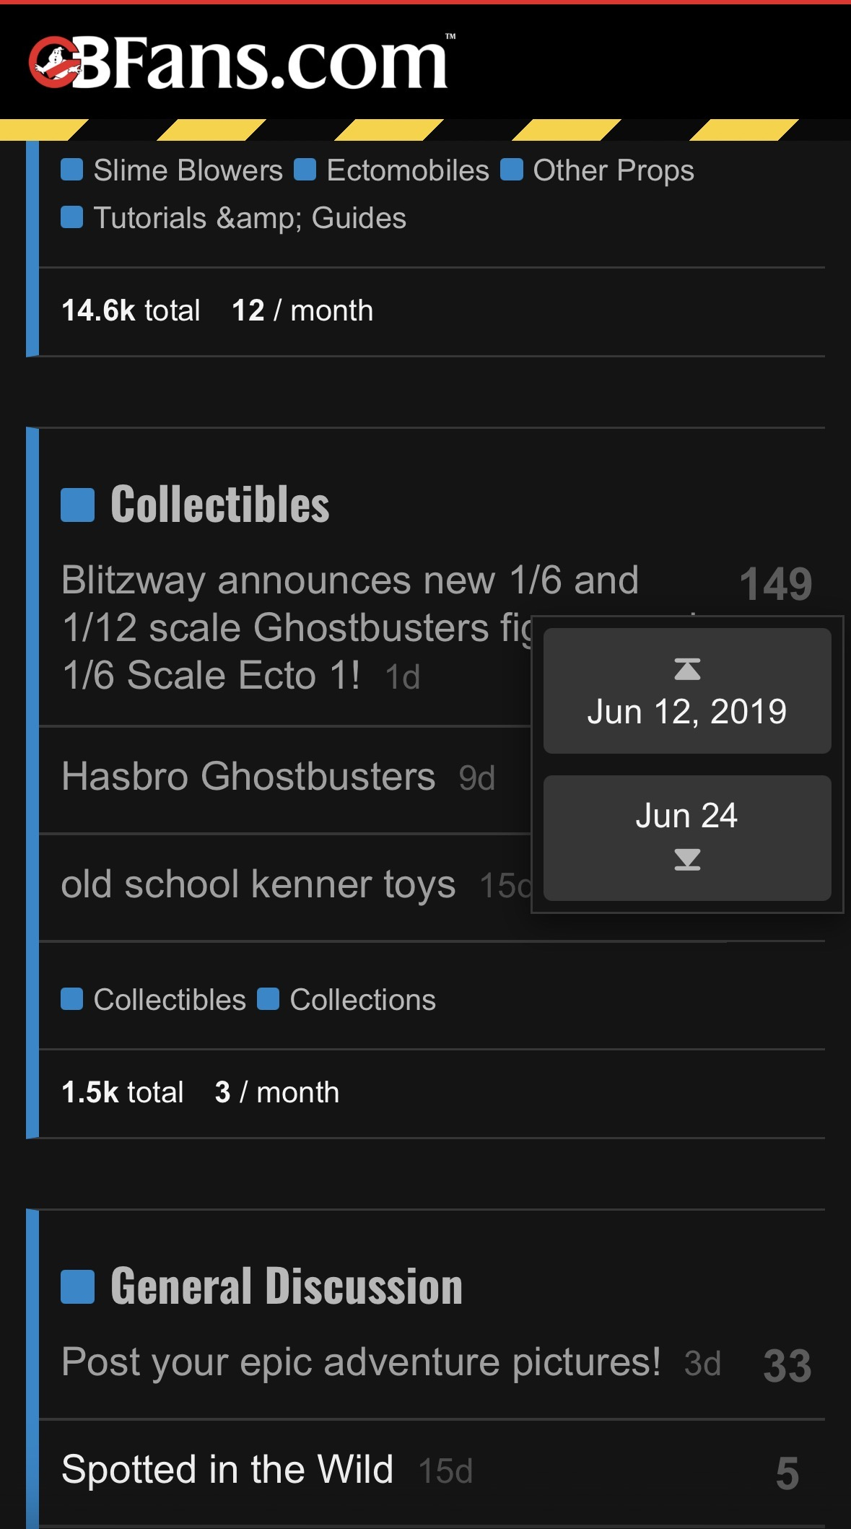Open old school kenner toys topic
The width and height of the screenshot is (851, 1529).
pos(258,885)
